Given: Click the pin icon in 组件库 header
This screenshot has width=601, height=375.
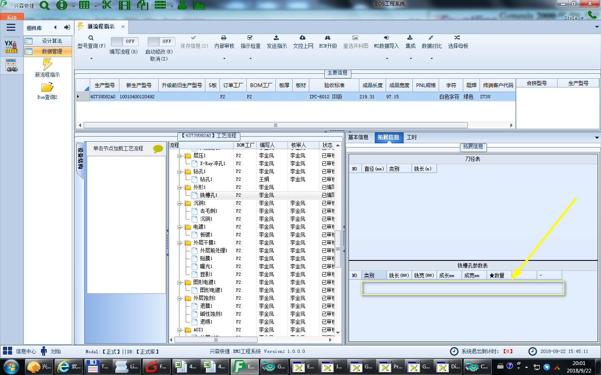Looking at the screenshot, I should [x=67, y=27].
